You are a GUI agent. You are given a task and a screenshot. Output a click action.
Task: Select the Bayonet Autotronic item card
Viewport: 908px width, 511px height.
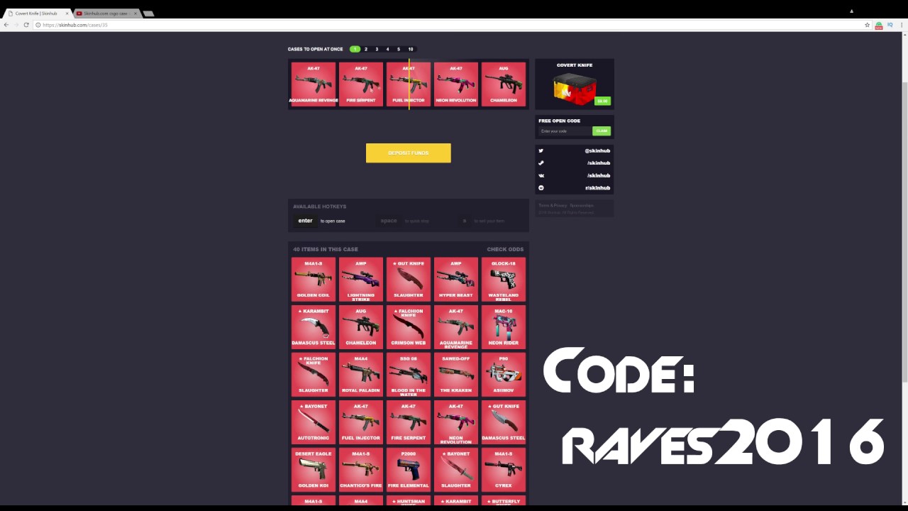pos(314,422)
